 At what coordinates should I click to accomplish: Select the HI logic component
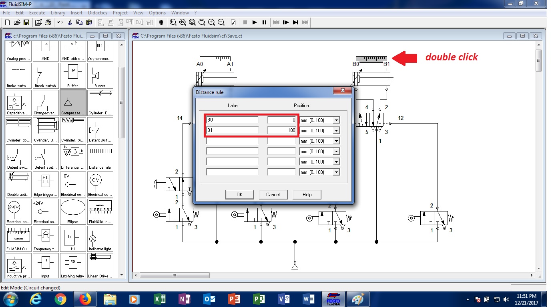(73, 239)
